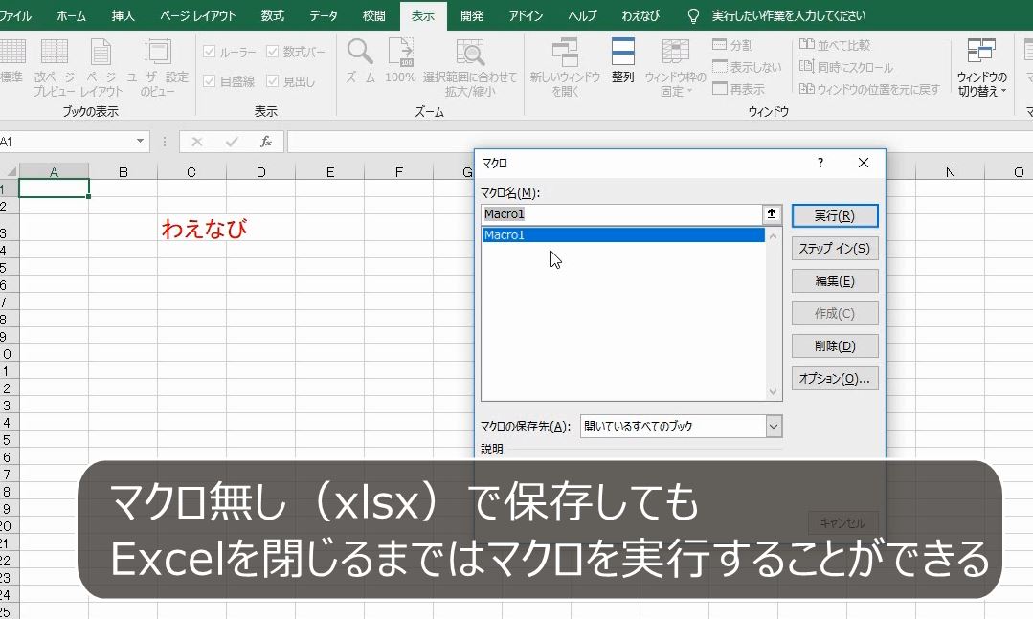This screenshot has width=1033, height=619.
Task: Switch to the Page Layout (ページレイアウト) tab
Action: pos(197,15)
